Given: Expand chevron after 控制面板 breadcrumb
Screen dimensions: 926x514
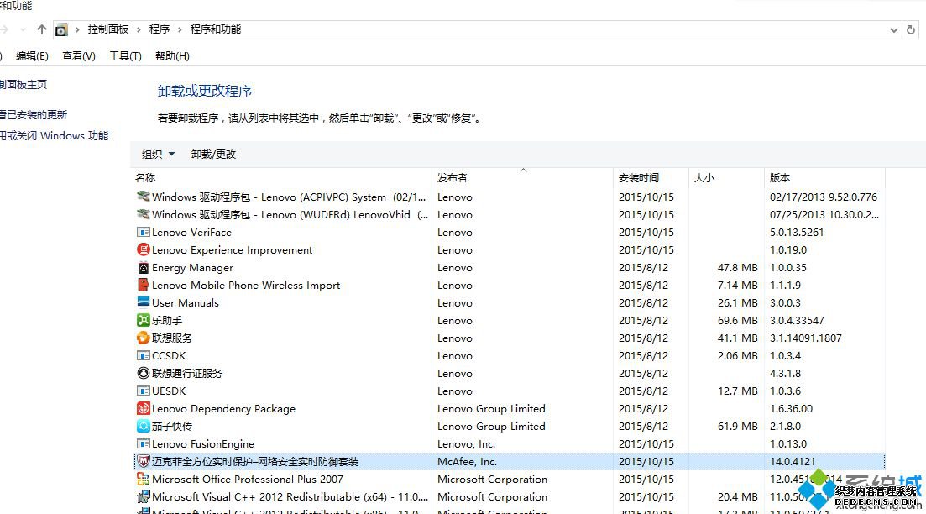Looking at the screenshot, I should point(139,29).
